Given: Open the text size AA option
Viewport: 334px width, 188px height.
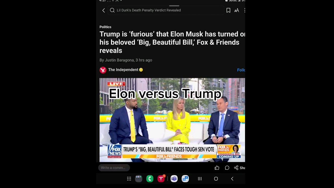Looking at the screenshot, I should tap(237, 10).
